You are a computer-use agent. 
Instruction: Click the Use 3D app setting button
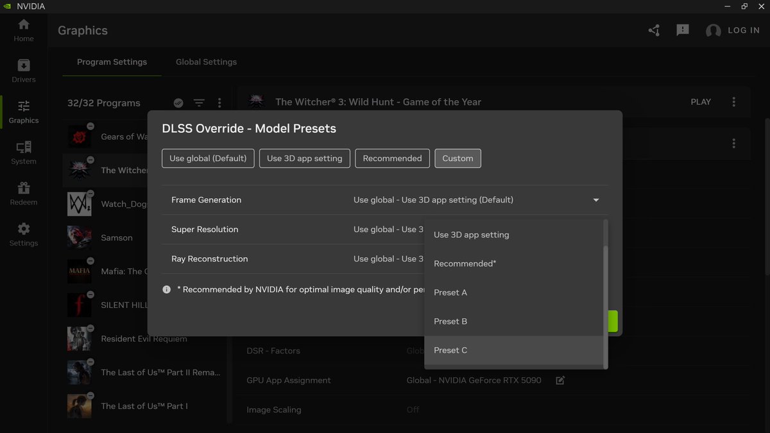point(305,158)
